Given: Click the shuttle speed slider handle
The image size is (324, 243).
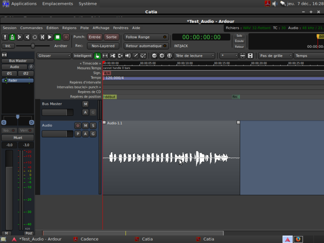Looking at the screenshot, I should point(33,46).
